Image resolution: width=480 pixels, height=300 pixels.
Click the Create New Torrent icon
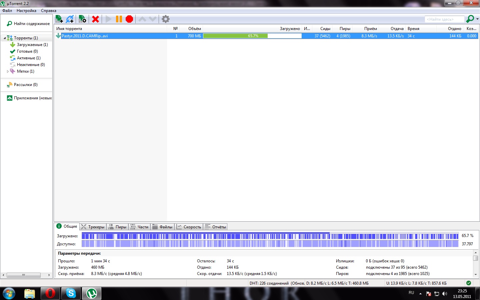tap(82, 19)
